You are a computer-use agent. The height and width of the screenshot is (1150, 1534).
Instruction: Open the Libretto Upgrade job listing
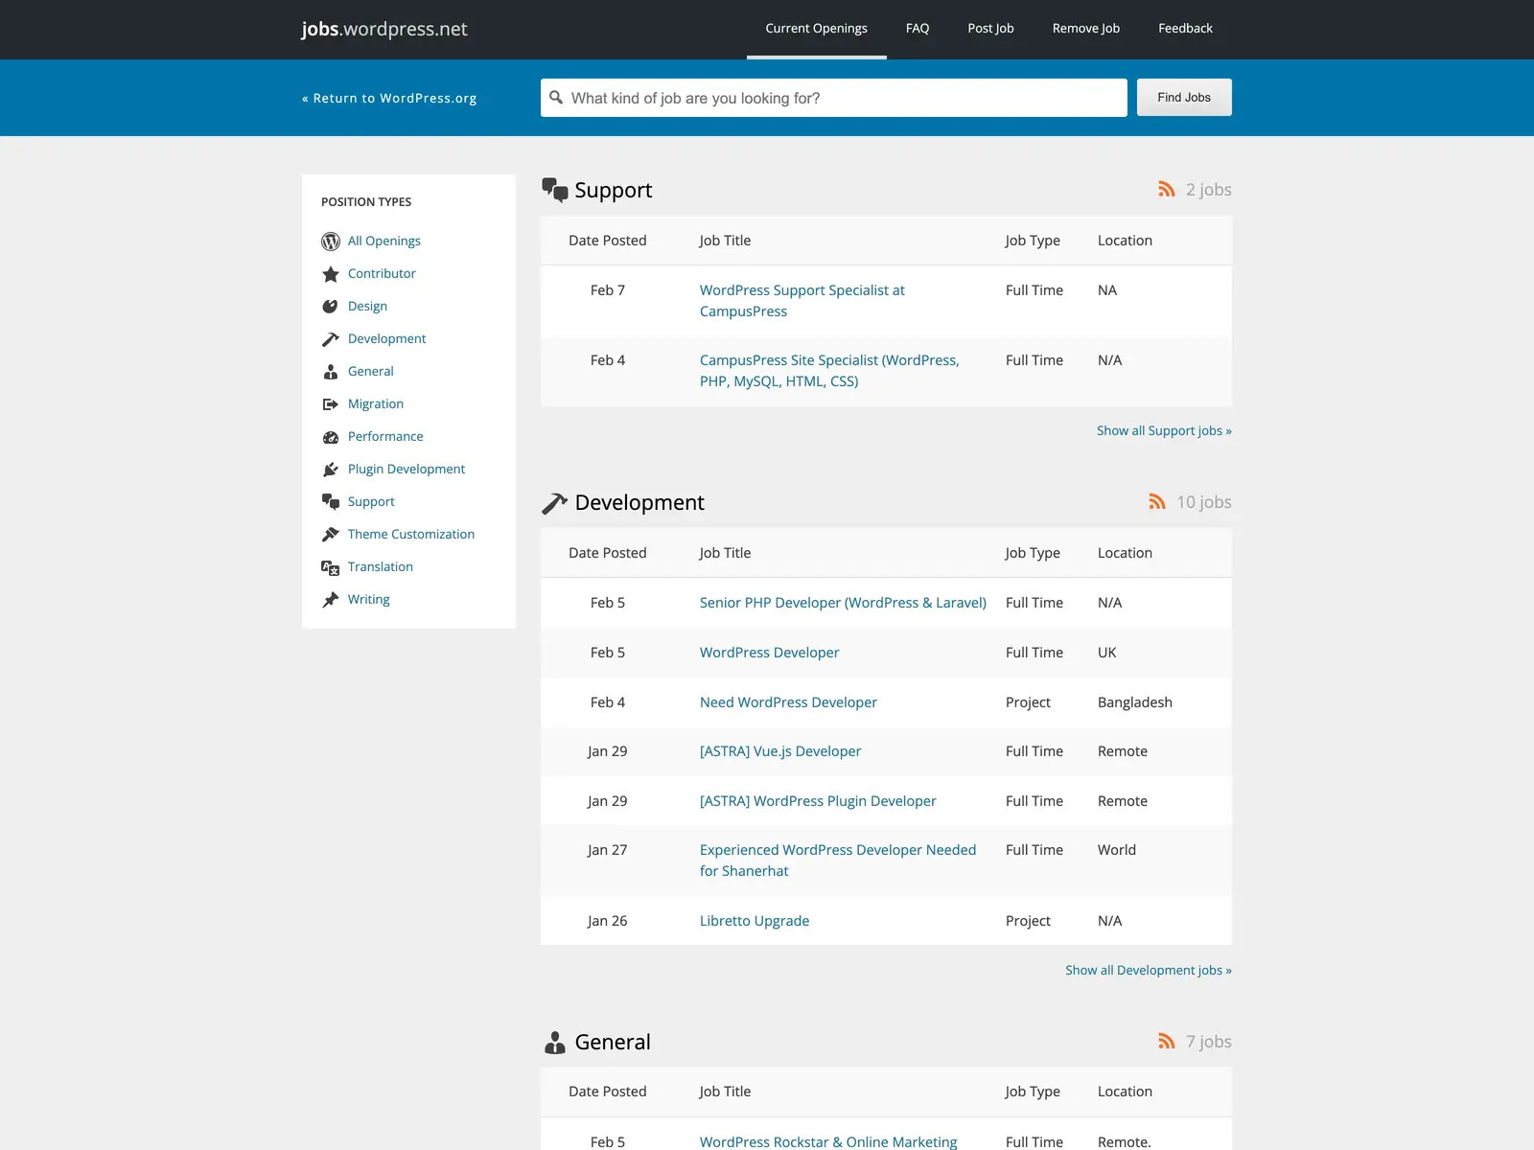click(755, 921)
